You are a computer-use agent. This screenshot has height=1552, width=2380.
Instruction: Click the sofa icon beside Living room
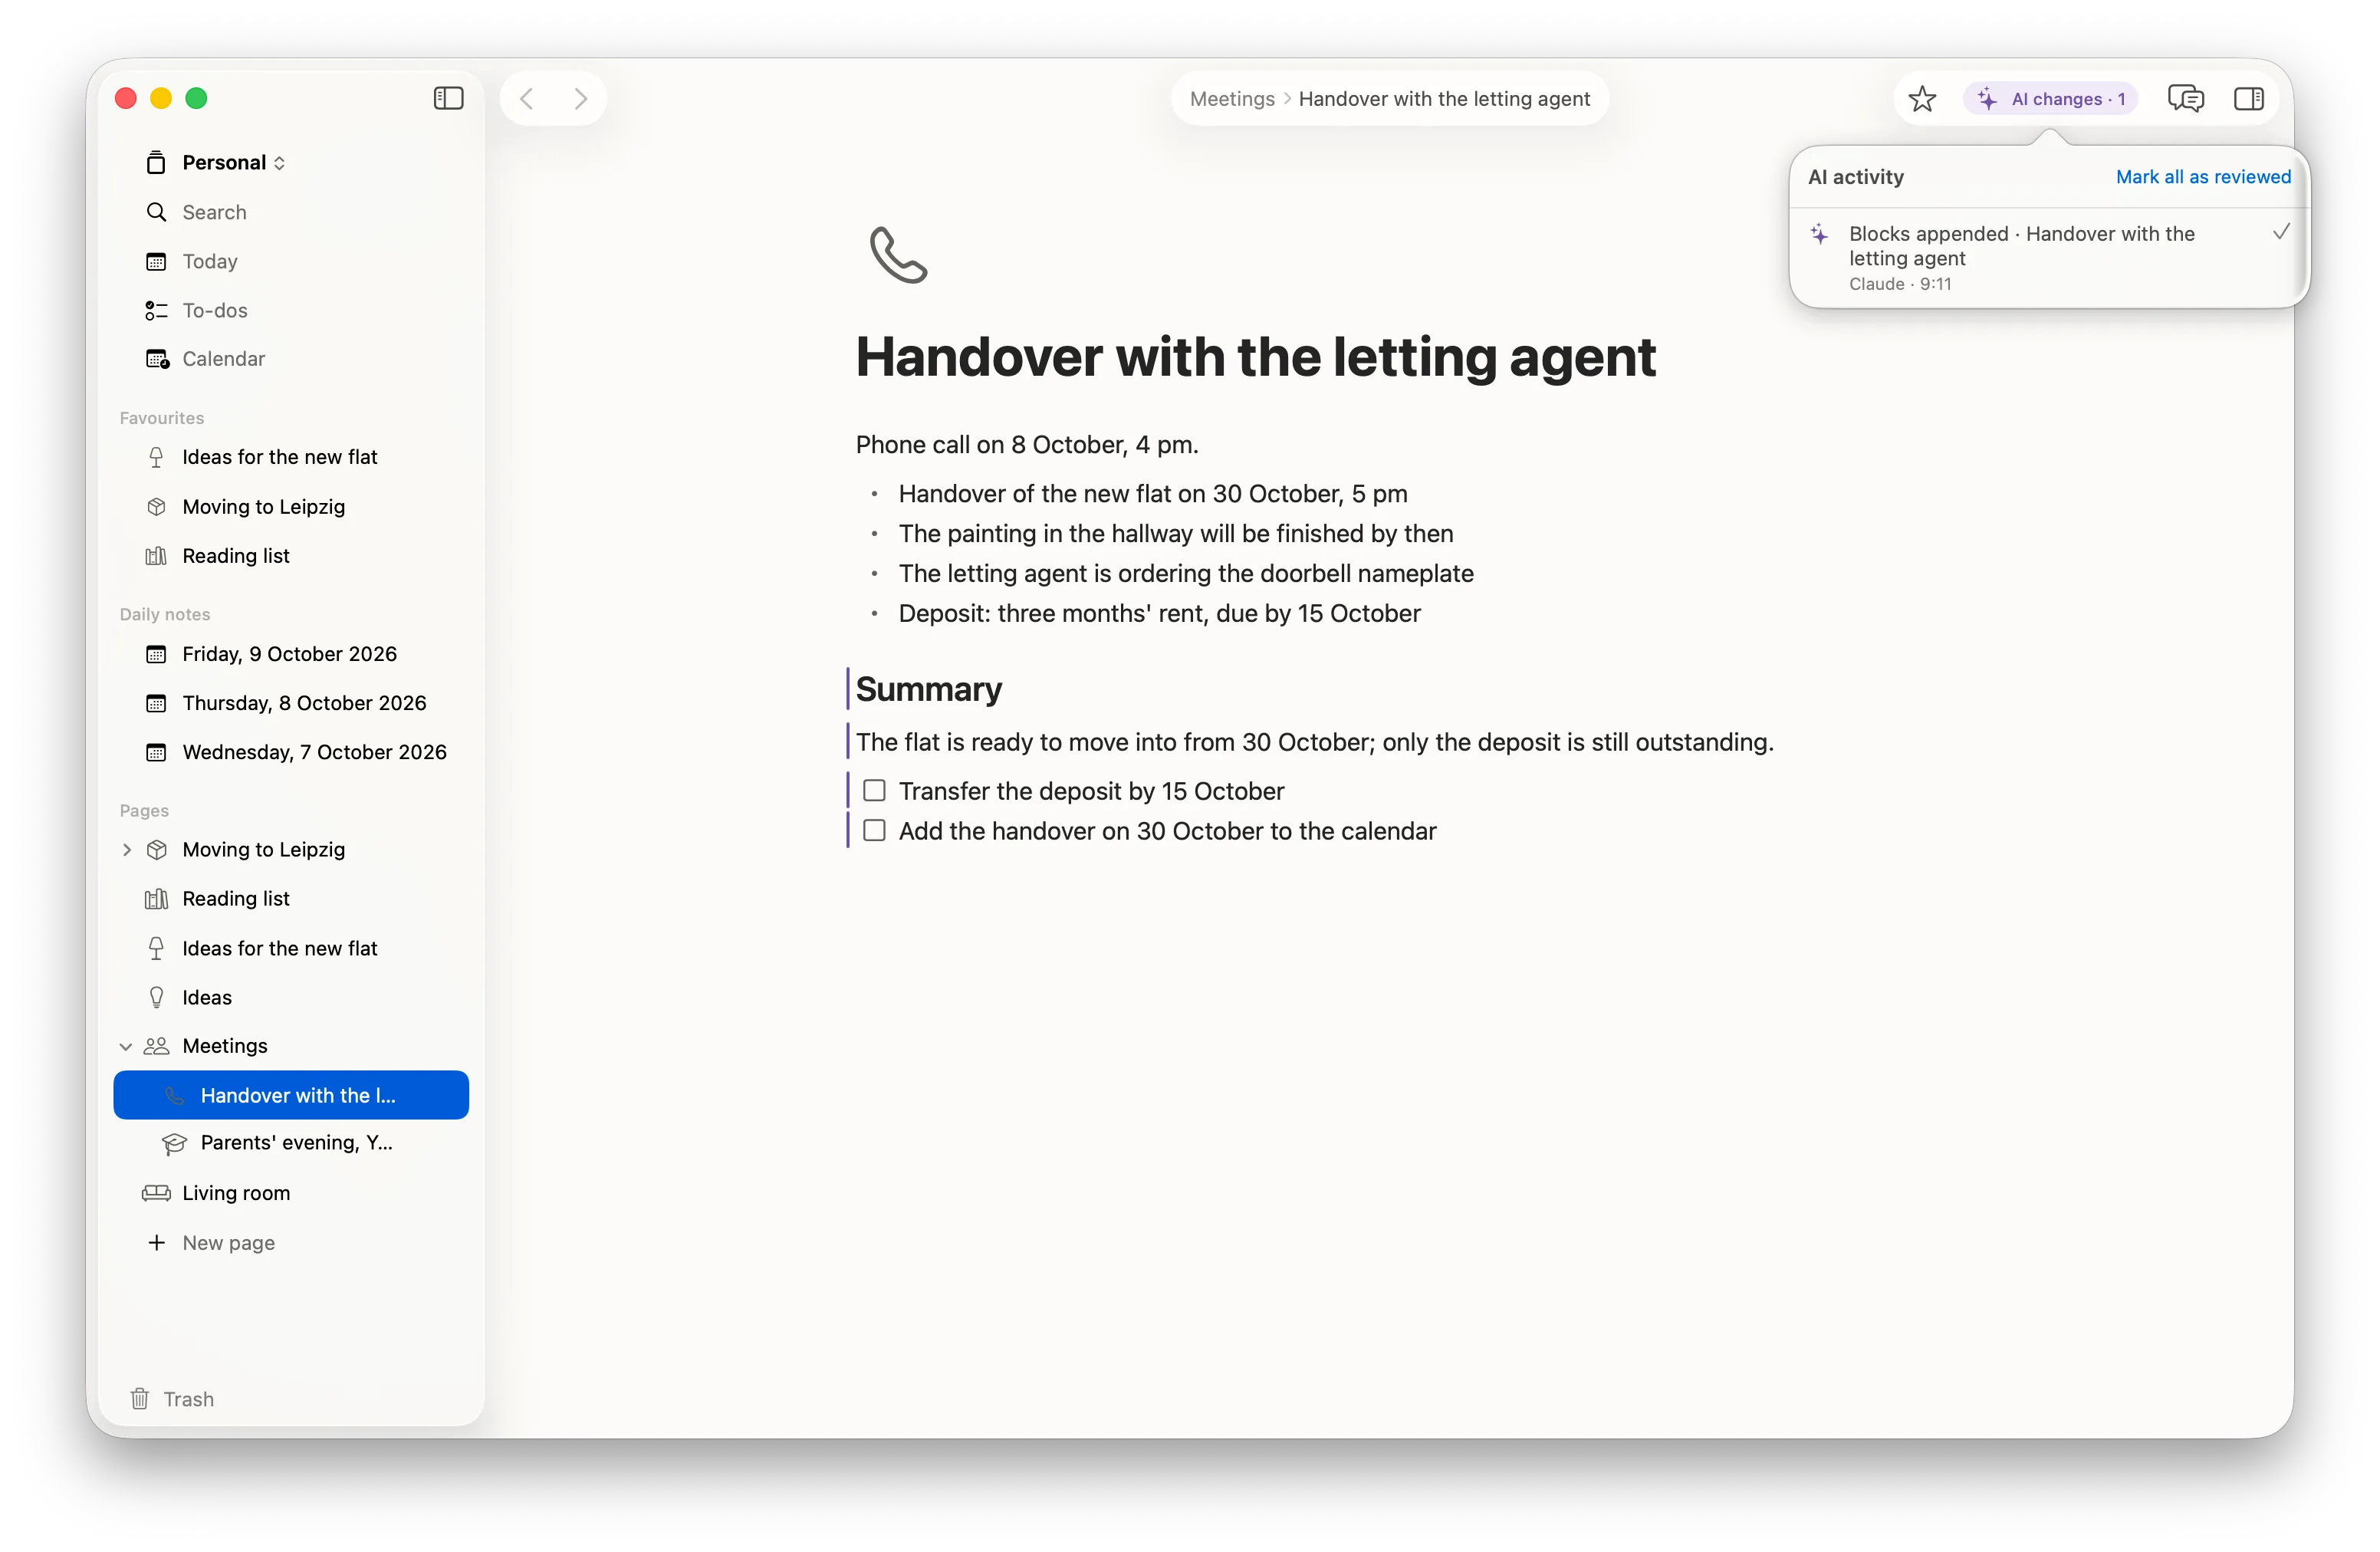coord(156,1193)
